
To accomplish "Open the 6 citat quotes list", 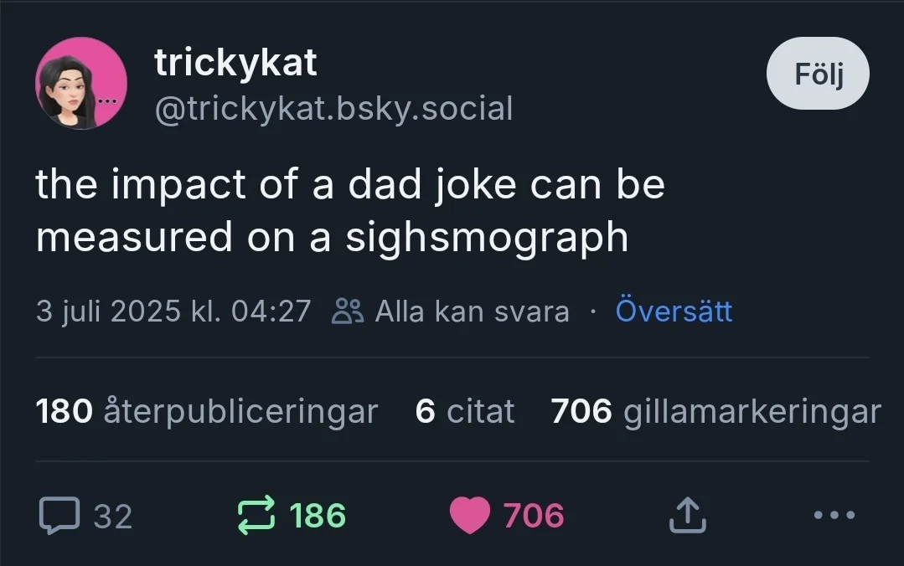I will [465, 411].
